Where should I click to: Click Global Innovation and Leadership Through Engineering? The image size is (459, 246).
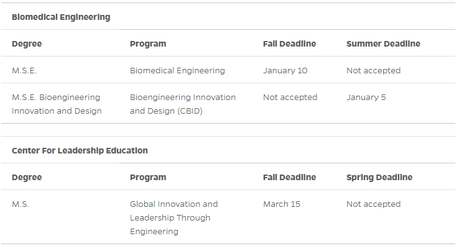pos(174,217)
